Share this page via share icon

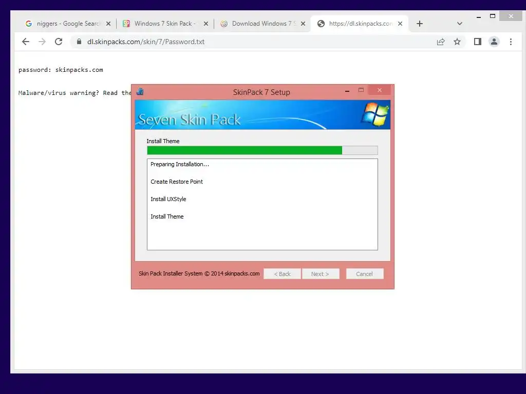click(x=440, y=42)
